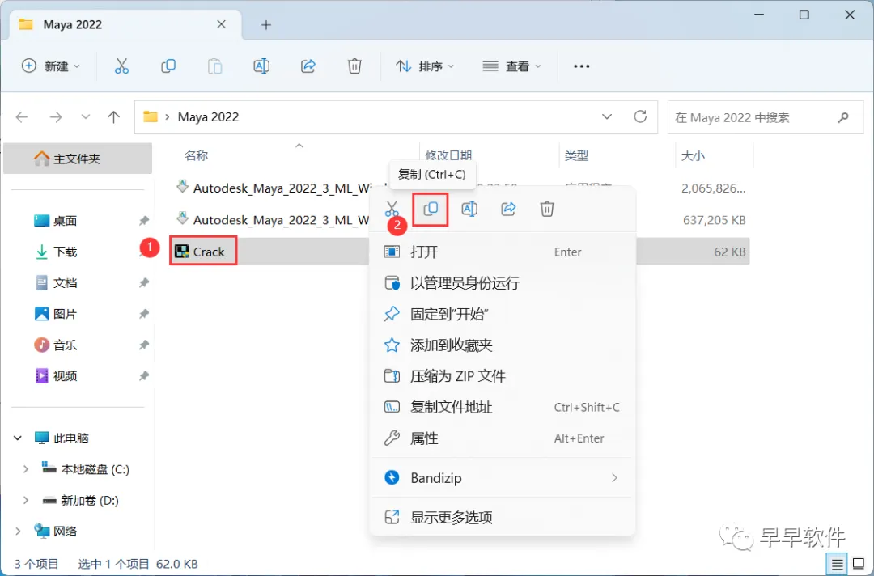874x576 pixels.
Task: Choose 压缩为 ZIP 文件
Action: pos(503,376)
